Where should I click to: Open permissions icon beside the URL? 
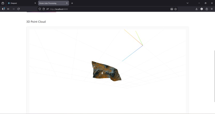(x=47, y=9)
